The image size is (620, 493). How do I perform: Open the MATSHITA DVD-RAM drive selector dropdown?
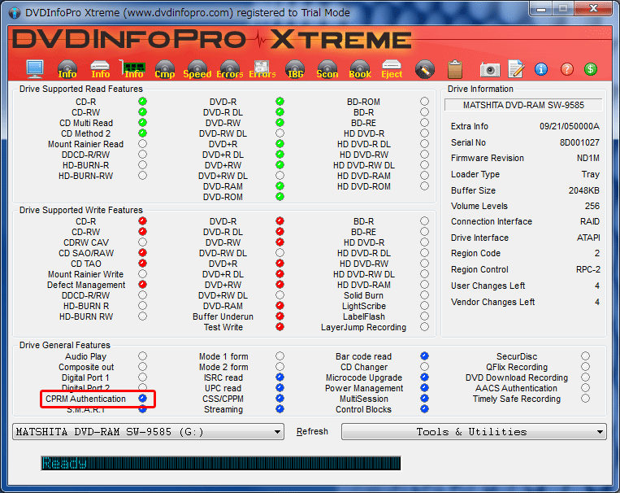coord(148,432)
